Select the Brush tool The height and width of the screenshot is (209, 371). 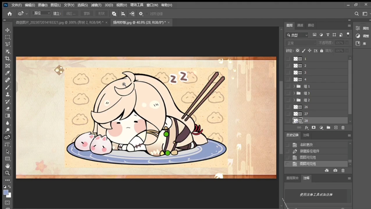click(7, 87)
